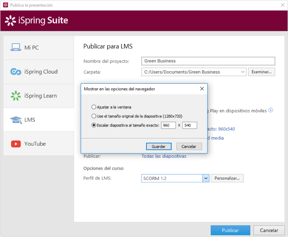The image size is (288, 237).
Task: Click the Mostrar en las opciones del navegador title
Action: [x=119, y=89]
